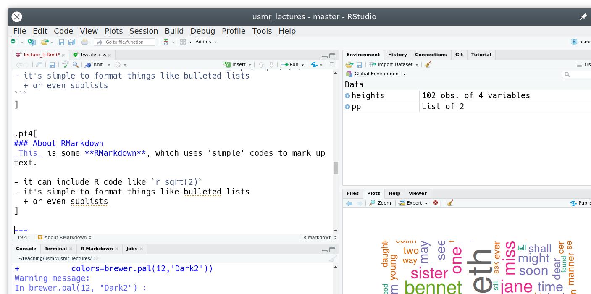Image resolution: width=591 pixels, height=294 pixels.
Task: Open Find/Replace with the magnifier icon
Action: [76, 65]
